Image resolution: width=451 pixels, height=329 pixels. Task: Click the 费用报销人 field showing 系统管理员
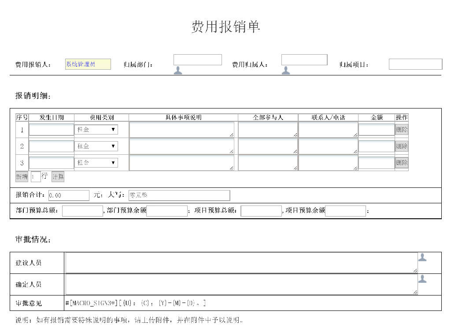click(88, 64)
